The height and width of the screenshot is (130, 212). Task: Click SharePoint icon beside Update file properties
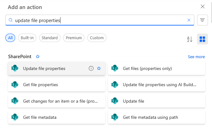point(15,68)
